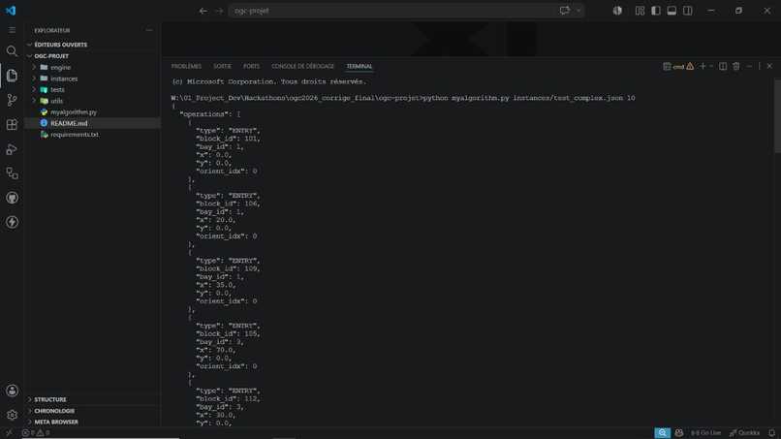
Task: Click the terminal vertical scrollbar
Action: coord(777,115)
